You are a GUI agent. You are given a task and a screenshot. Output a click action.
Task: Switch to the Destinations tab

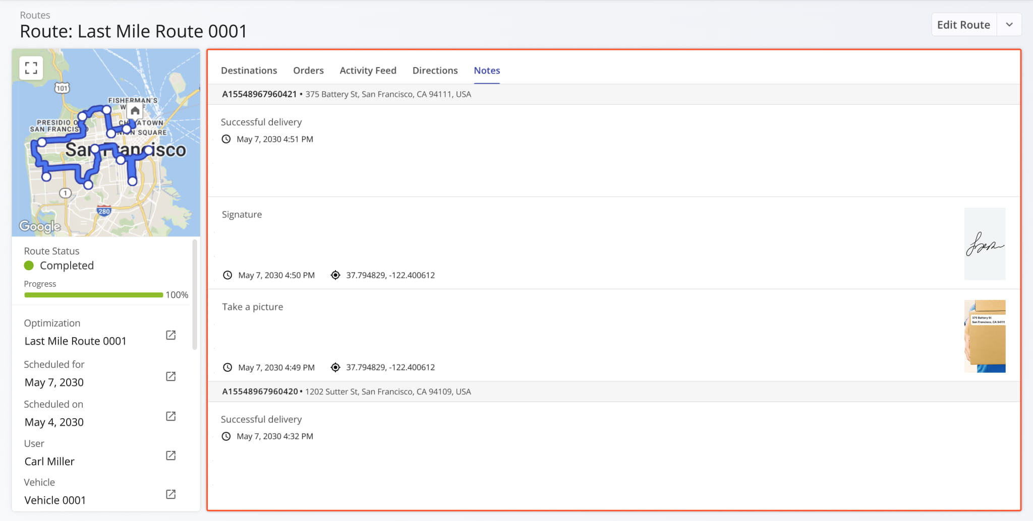tap(249, 71)
